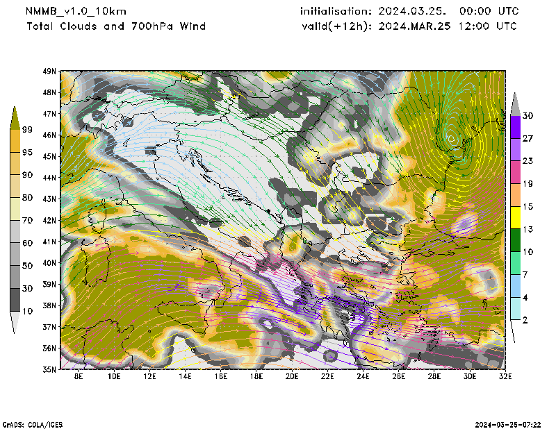Click the 2024-03-25-07:22 timestamp in footer
The height and width of the screenshot is (429, 556).
pyautogui.click(x=508, y=423)
